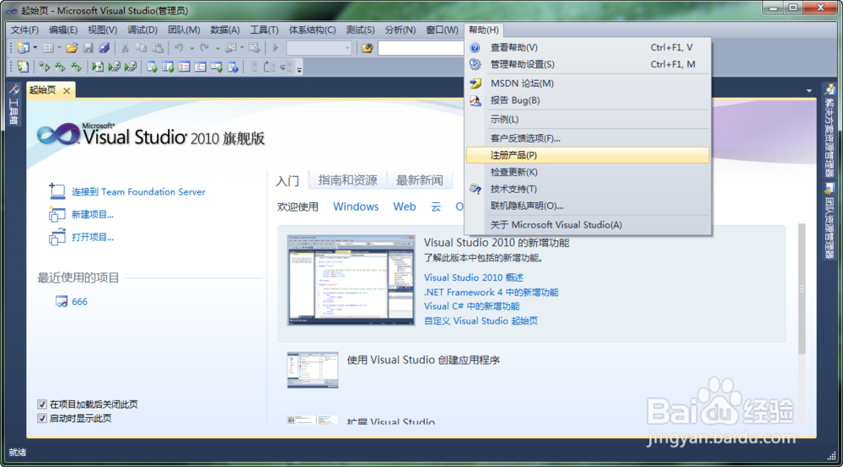Click the Paste clipboard icon
Image resolution: width=843 pixels, height=467 pixels.
click(x=158, y=48)
